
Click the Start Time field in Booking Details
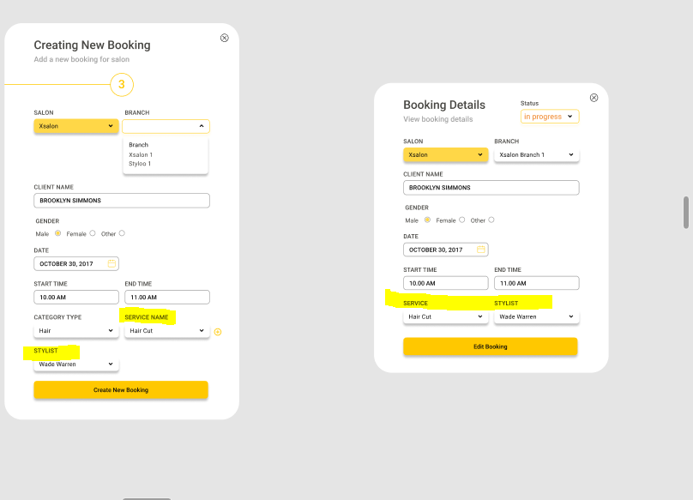445,283
